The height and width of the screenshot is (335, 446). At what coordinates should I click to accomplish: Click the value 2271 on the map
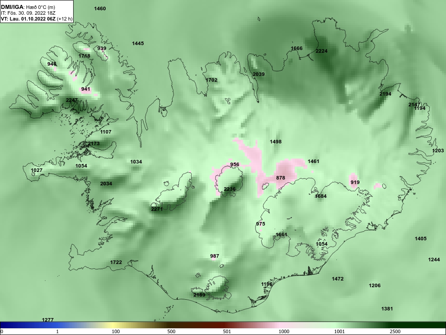pos(157,209)
